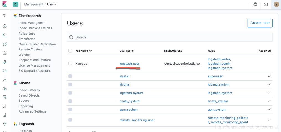
Task: Open the space selector D avatar
Action: [x=16, y=4]
